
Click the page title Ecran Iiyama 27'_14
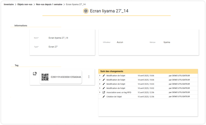click(x=109, y=11)
